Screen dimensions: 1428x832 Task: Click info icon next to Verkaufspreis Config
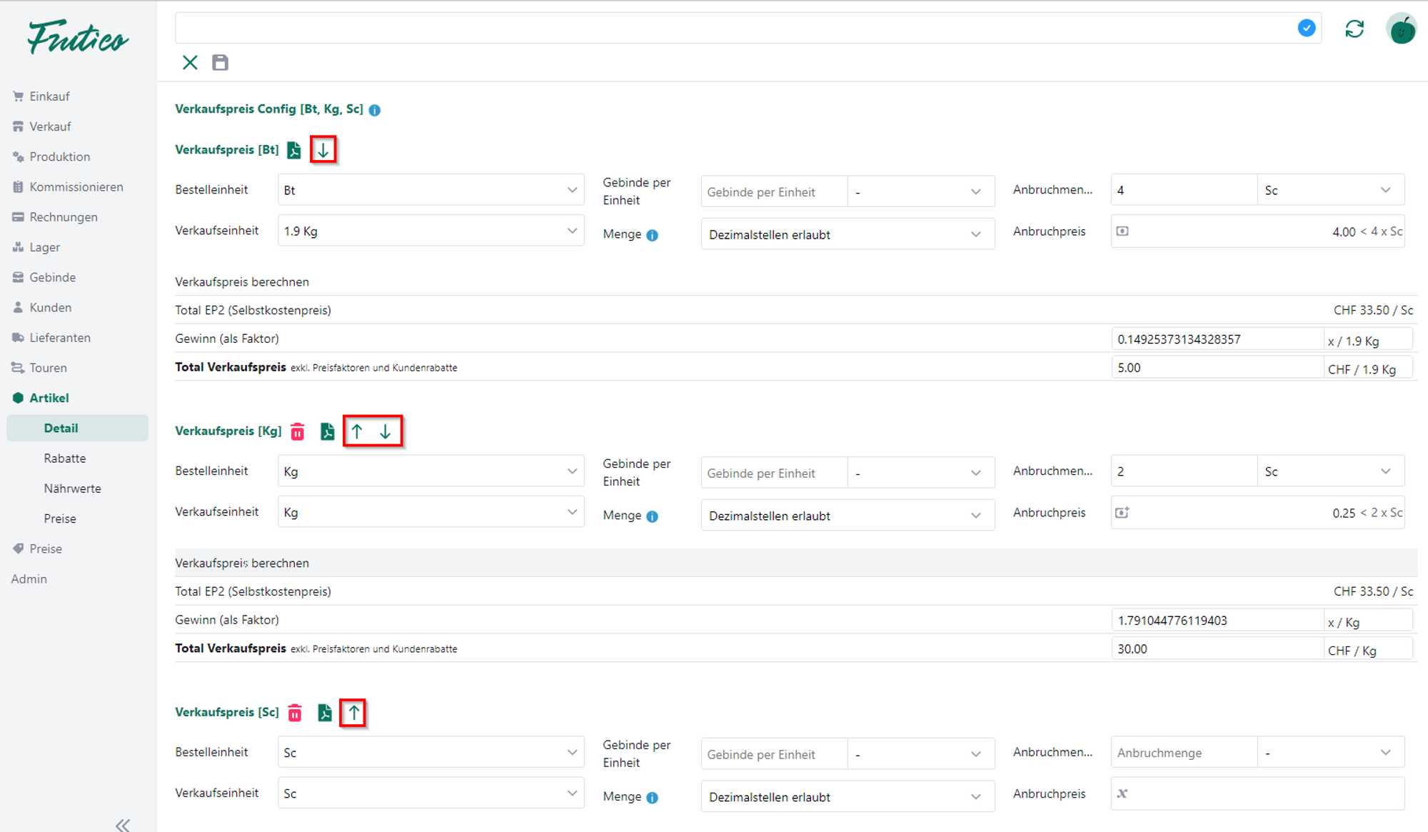[375, 110]
